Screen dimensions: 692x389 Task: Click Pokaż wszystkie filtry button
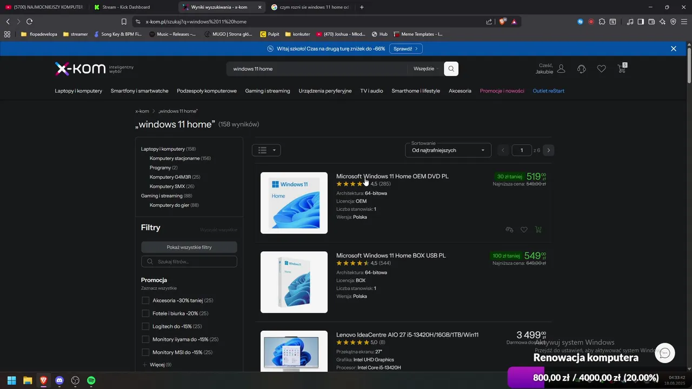click(189, 247)
